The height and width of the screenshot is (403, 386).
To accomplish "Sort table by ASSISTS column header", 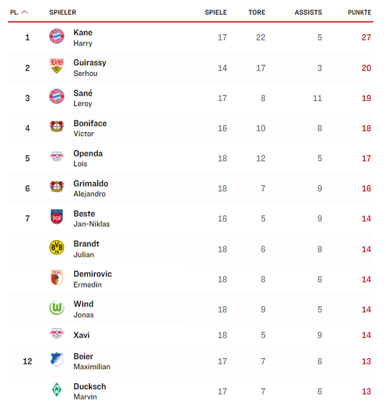I will tap(308, 12).
